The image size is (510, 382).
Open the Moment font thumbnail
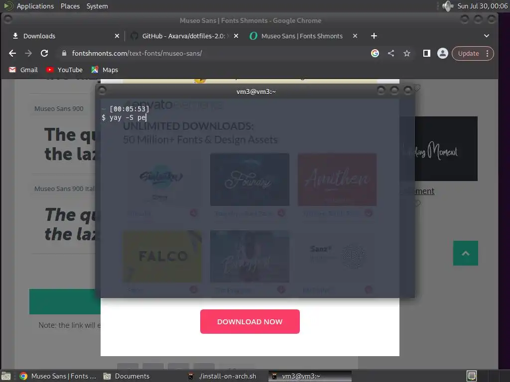[x=446, y=148]
